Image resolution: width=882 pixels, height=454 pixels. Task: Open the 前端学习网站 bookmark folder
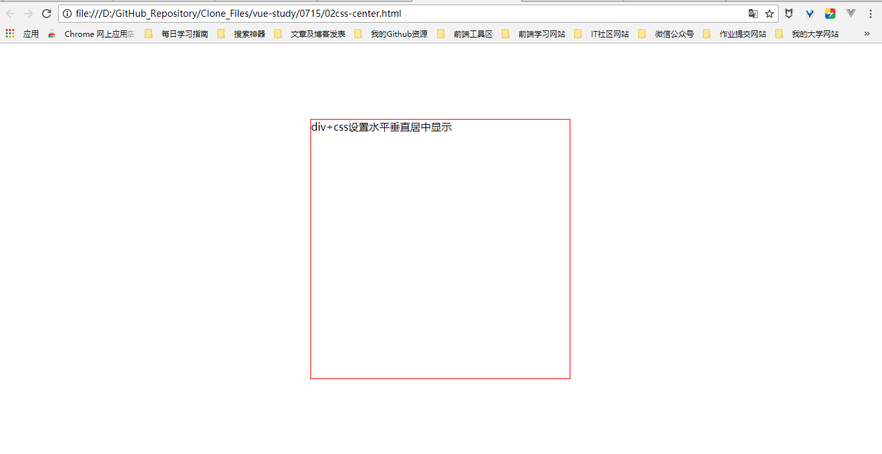(533, 34)
